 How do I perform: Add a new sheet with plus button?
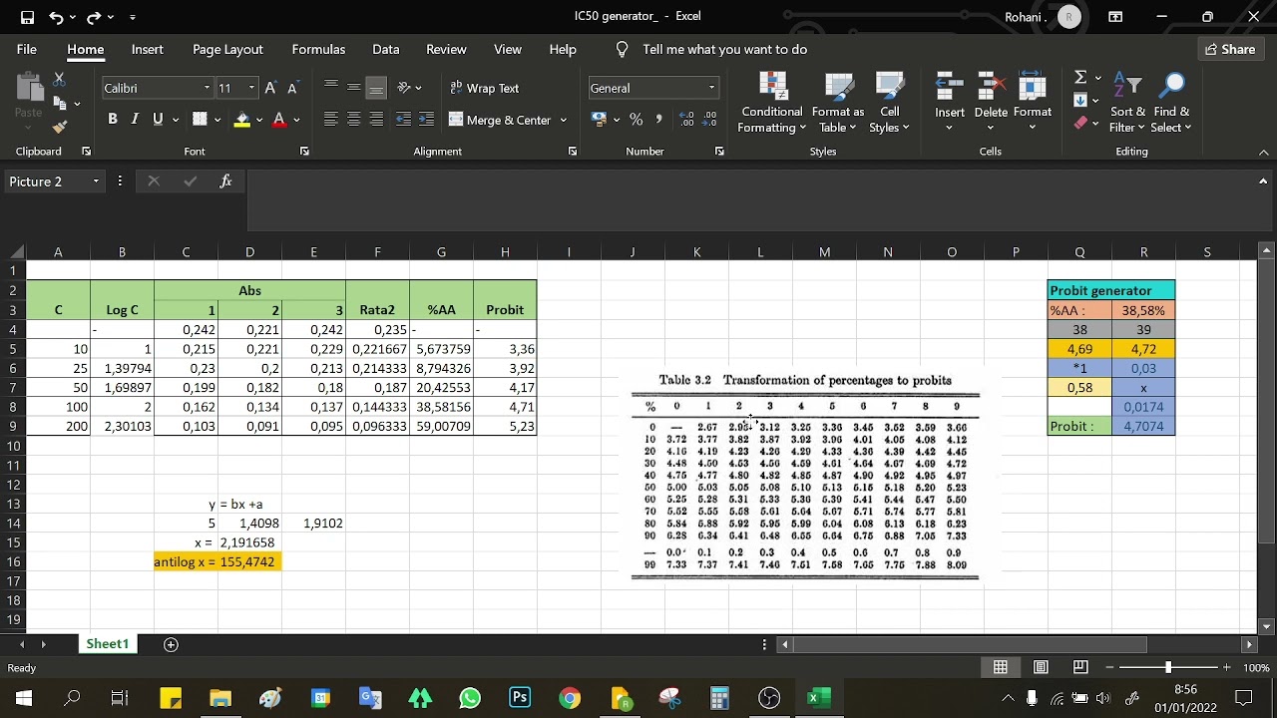[x=171, y=644]
